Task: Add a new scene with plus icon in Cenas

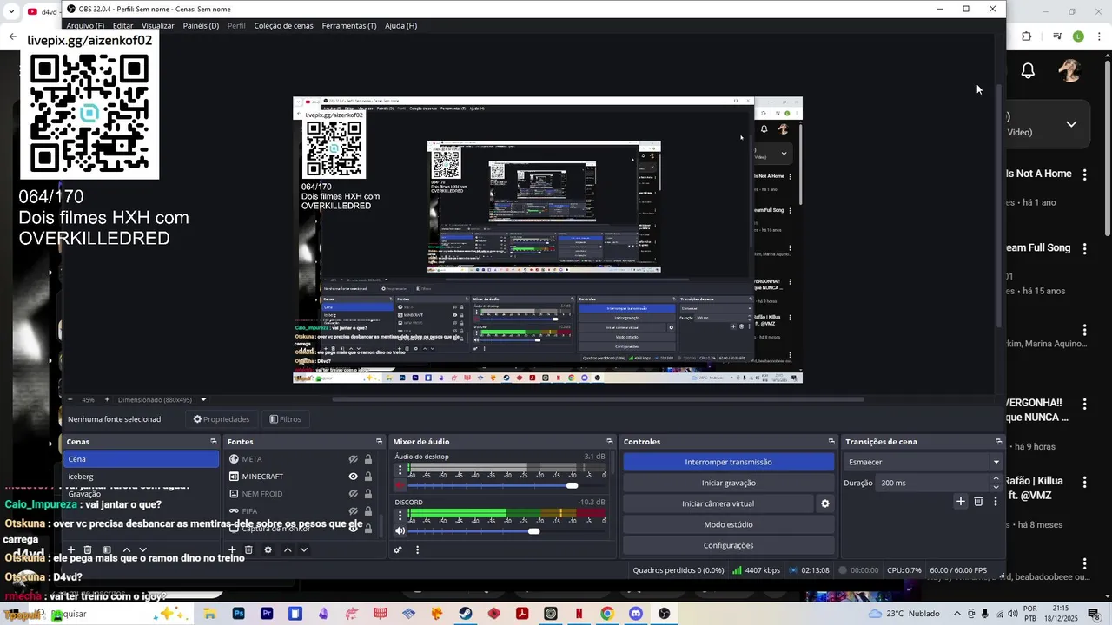Action: 71,549
